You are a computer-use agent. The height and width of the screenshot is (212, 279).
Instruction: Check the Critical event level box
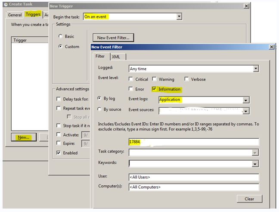pos(132,79)
